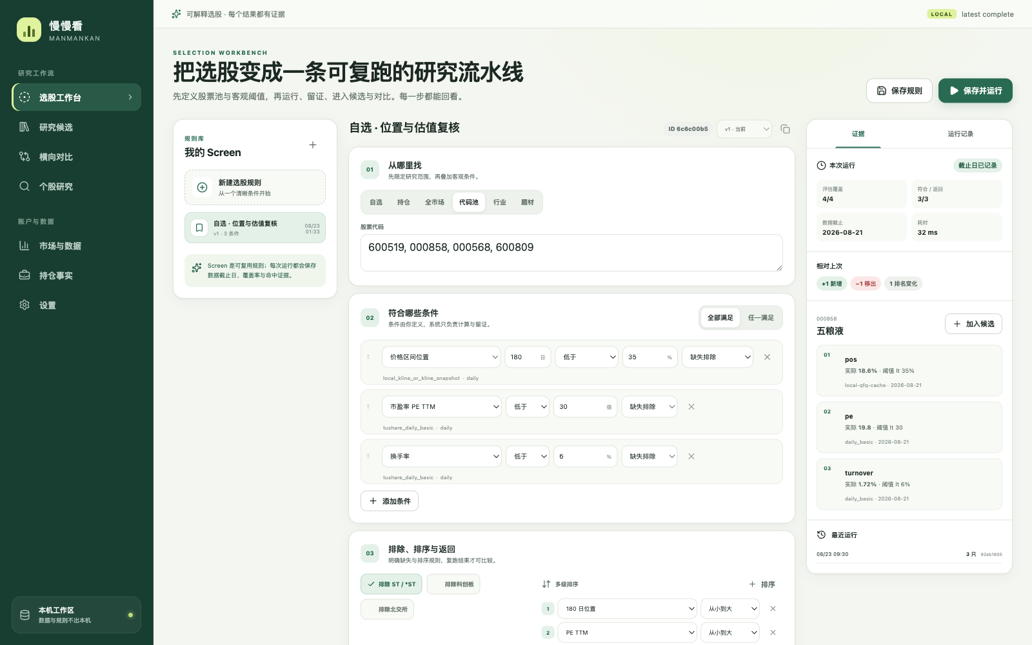Toggle 排除北交所 filter
The height and width of the screenshot is (645, 1032).
coord(387,609)
